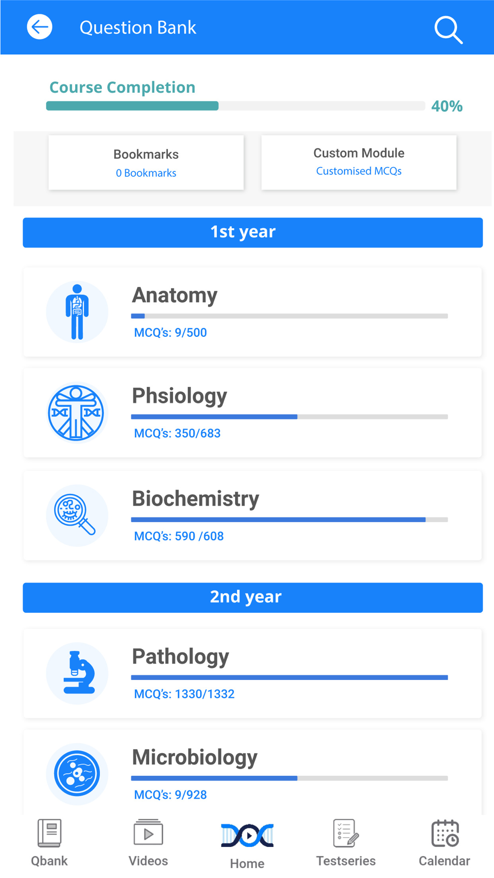Image resolution: width=494 pixels, height=878 pixels.
Task: Click the Biochemistry MCQ progress bar
Action: (x=289, y=519)
